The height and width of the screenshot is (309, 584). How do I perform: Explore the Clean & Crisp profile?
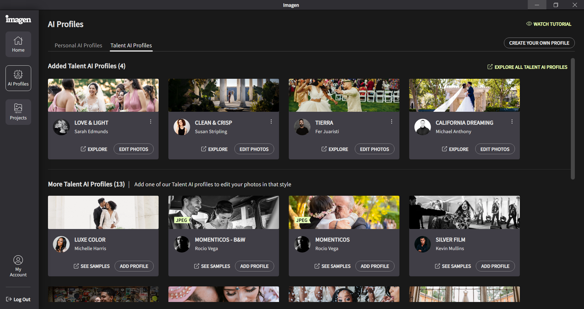[x=214, y=149]
